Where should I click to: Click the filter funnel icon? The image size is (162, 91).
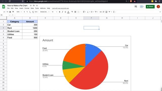[109, 12]
